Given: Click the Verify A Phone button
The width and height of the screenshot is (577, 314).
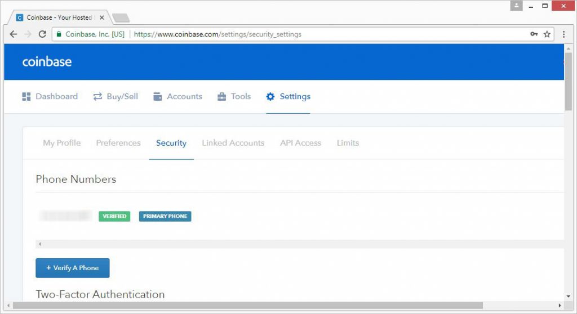Looking at the screenshot, I should coord(73,268).
